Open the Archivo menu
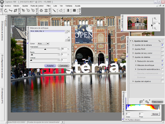Image resolution: width=165 pixels, height=124 pixels. coord(8,6)
